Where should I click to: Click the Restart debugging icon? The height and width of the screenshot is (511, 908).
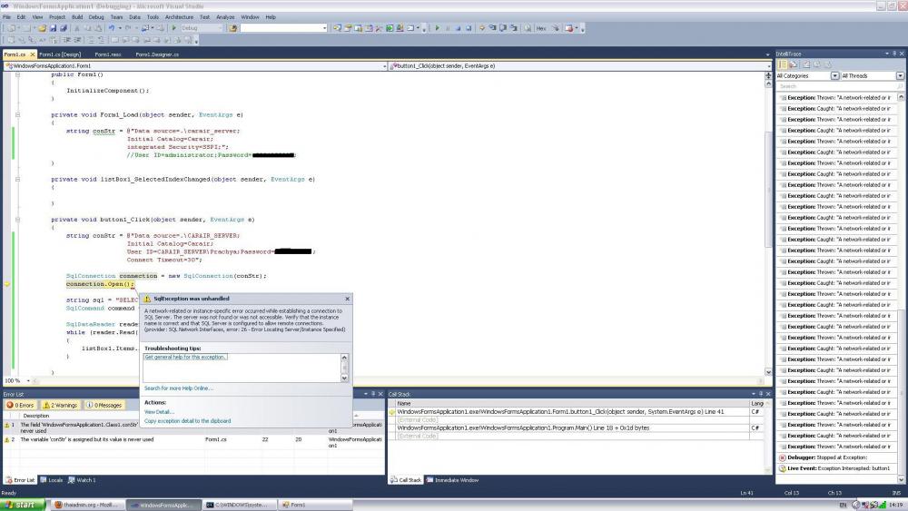click(x=469, y=28)
